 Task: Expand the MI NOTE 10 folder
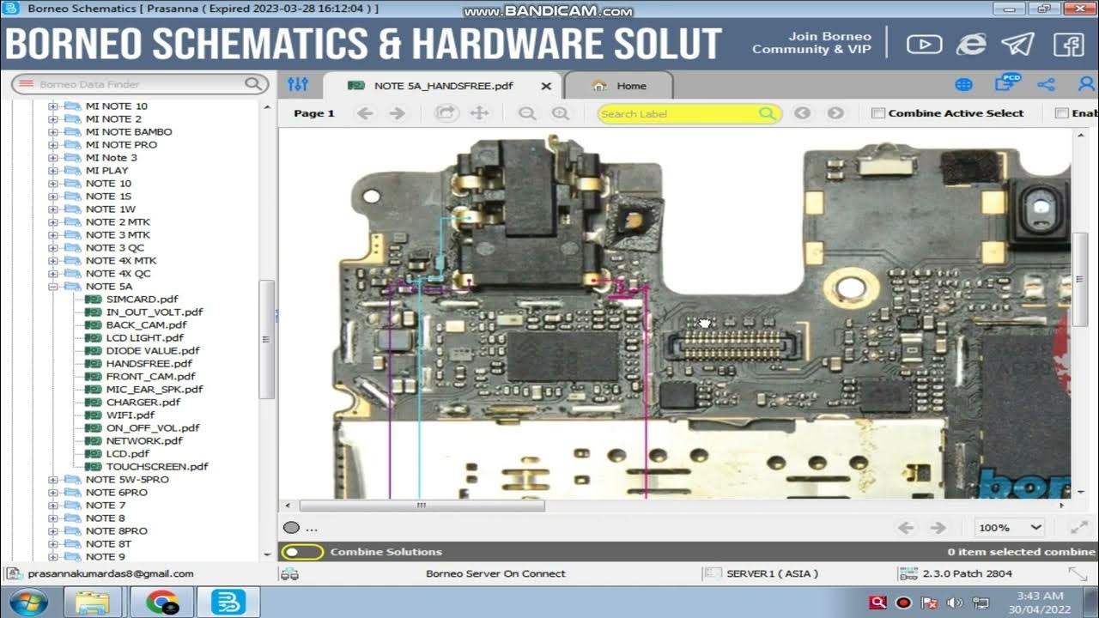53,106
